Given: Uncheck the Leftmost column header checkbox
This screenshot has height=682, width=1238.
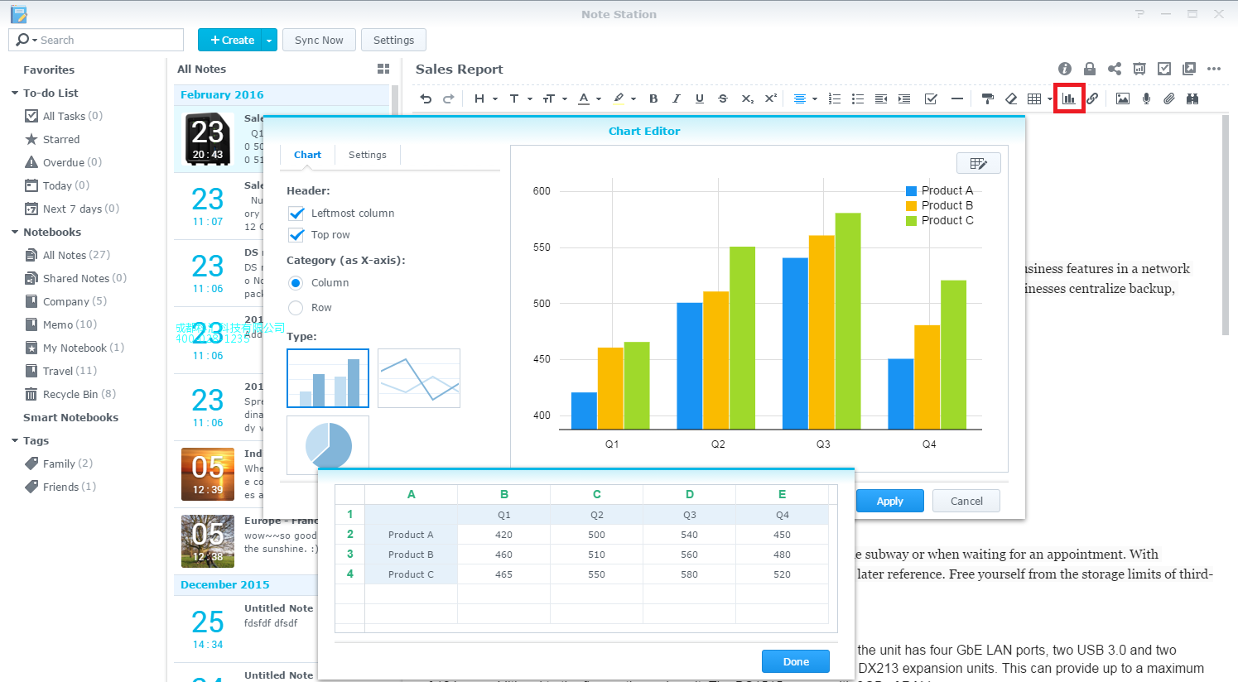Looking at the screenshot, I should [296, 214].
